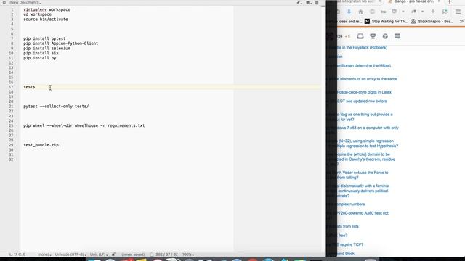Click the 'tests' text on line 17
465x261 pixels.
pyautogui.click(x=29, y=87)
